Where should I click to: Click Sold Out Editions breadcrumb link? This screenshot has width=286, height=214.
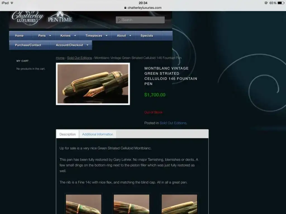click(79, 58)
